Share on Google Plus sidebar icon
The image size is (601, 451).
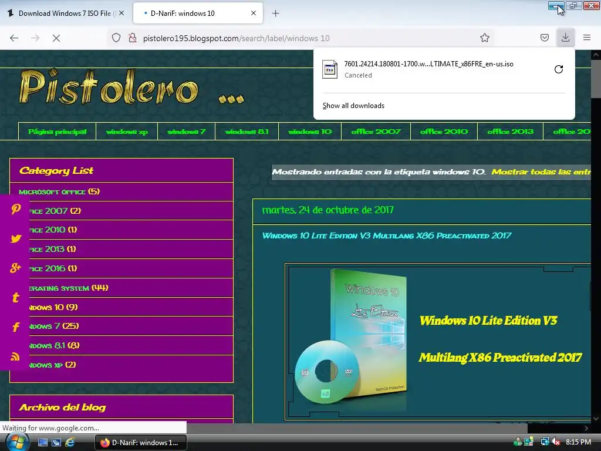point(16,268)
